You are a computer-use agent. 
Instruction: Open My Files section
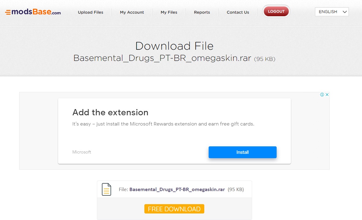point(169,12)
